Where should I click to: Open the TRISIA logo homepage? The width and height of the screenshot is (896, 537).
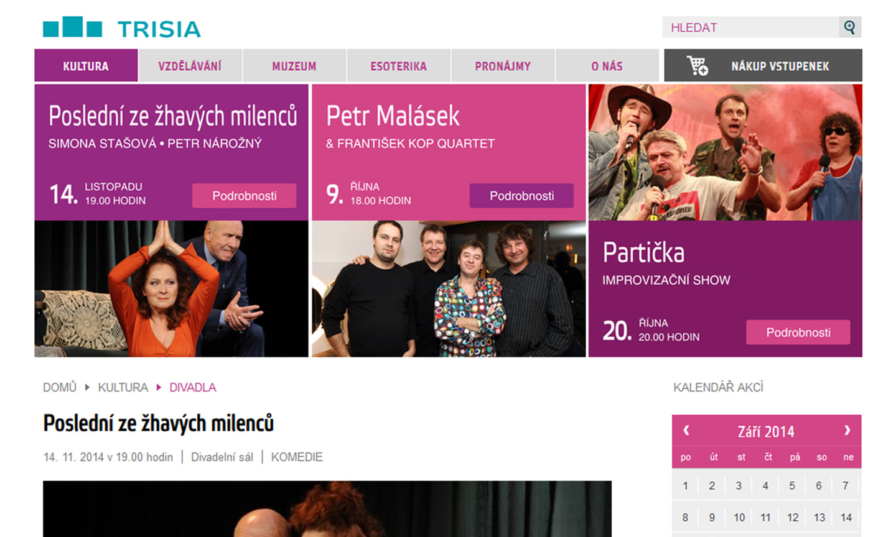[122, 27]
